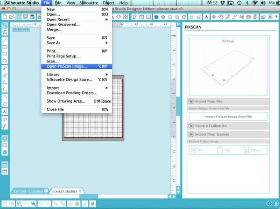Open the Object menu
This screenshot has height=209, width=280.
[x=109, y=3]
